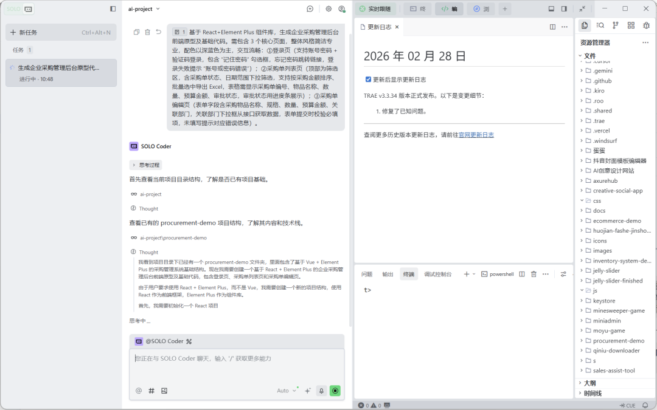Viewport: 657px width, 410px height.
Task: Switch to the 问题 panel tab
Action: pyautogui.click(x=366, y=274)
